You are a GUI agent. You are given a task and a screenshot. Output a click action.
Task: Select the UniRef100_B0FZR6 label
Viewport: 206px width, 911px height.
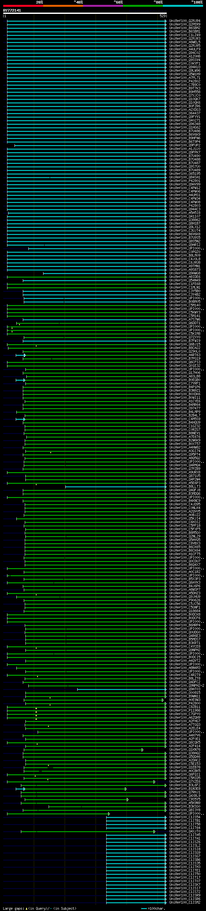tap(185, 106)
